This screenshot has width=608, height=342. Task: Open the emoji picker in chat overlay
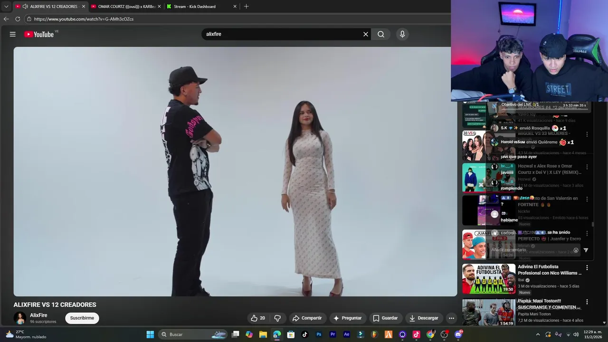click(576, 250)
